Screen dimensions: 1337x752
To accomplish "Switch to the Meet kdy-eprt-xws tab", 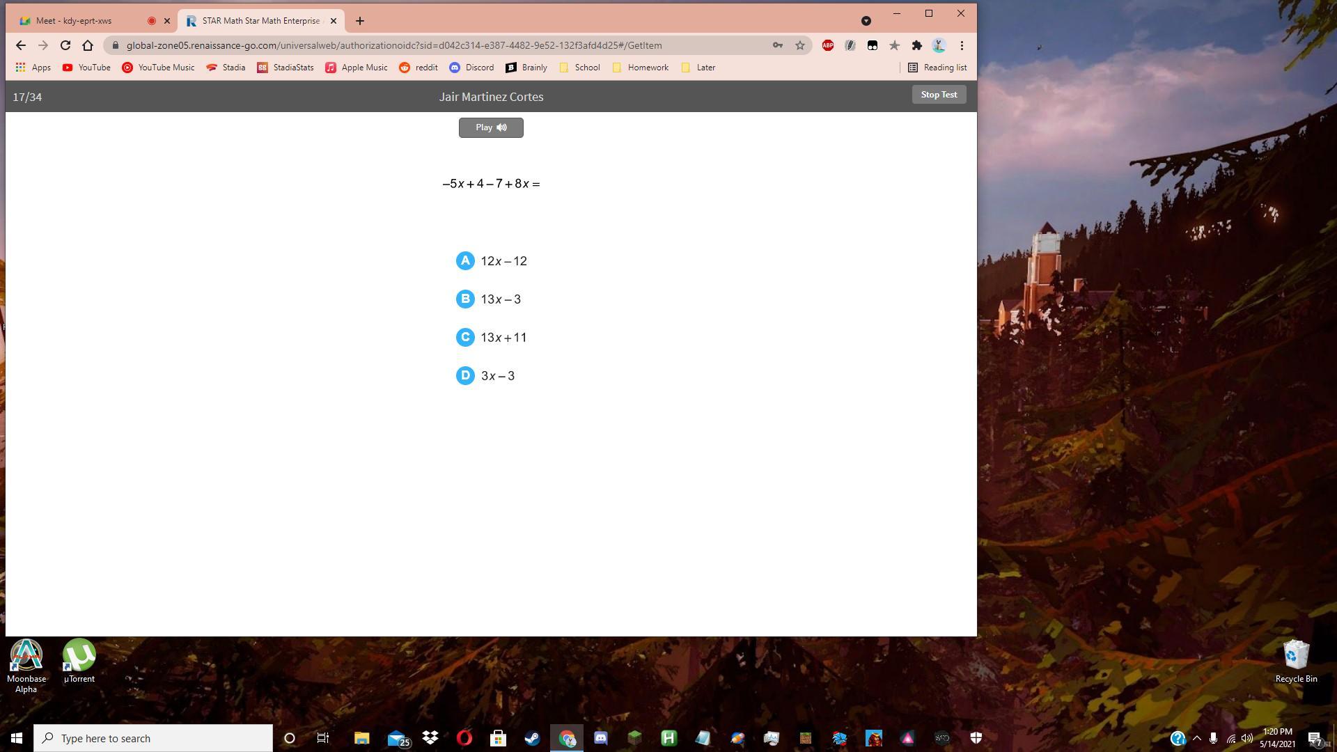I will (74, 21).
